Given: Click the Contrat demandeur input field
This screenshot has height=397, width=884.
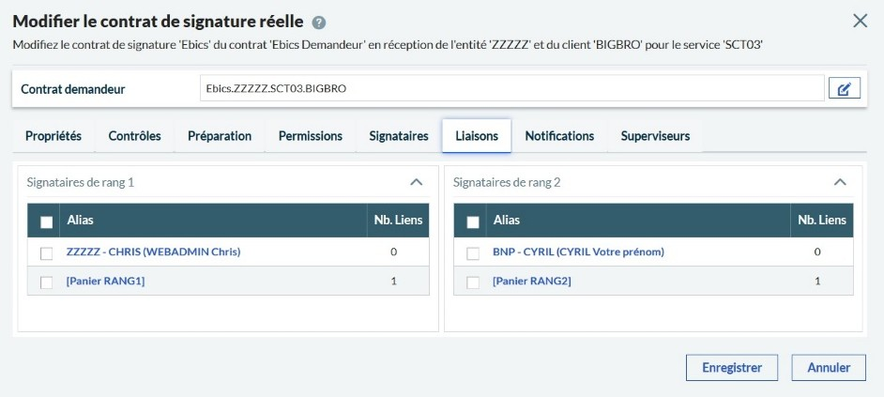Looking at the screenshot, I should click(x=511, y=88).
